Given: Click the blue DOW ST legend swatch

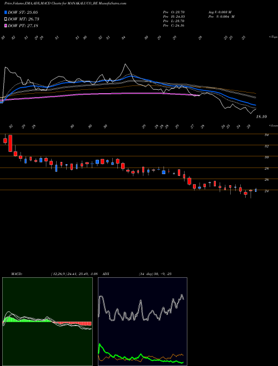Looking at the screenshot, I should point(6,12).
